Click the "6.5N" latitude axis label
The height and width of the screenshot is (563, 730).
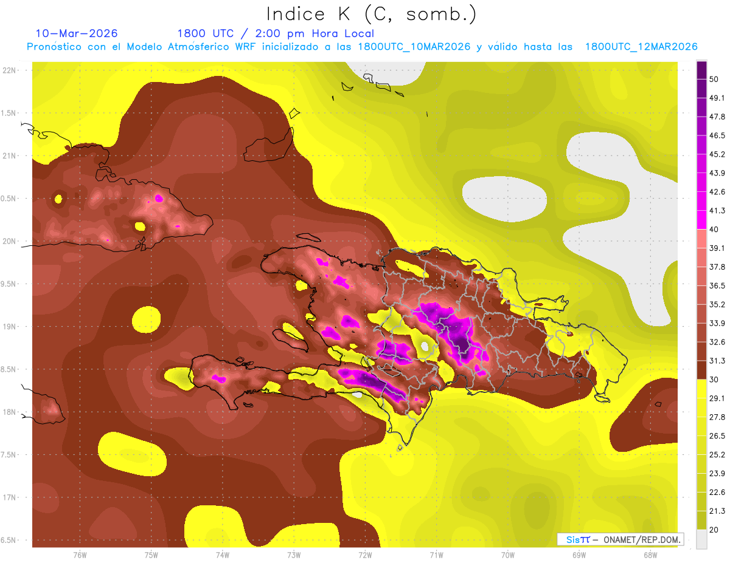(x=9, y=540)
